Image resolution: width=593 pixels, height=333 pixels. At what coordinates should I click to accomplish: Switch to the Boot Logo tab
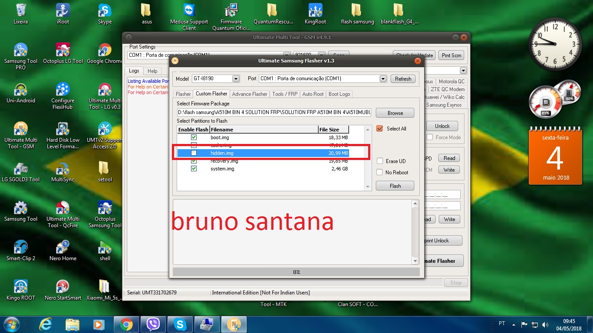[339, 94]
